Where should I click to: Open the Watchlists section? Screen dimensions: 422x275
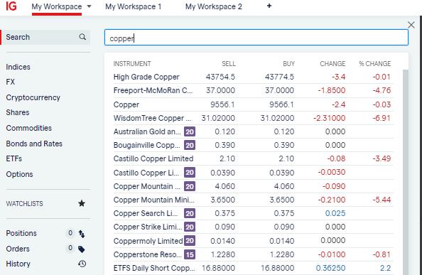[24, 204]
